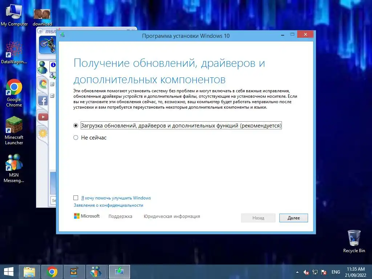Open the treasure chest taskbar app

[74, 272]
